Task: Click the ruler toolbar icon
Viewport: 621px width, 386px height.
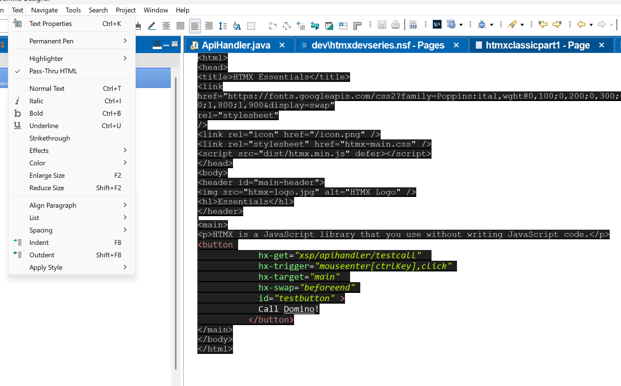Action: pyautogui.click(x=357, y=25)
